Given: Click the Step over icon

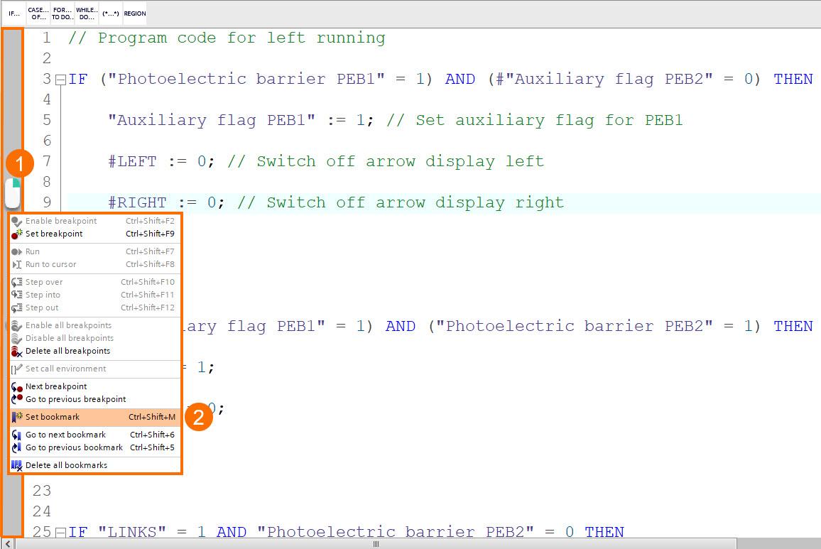Looking at the screenshot, I should [16, 282].
